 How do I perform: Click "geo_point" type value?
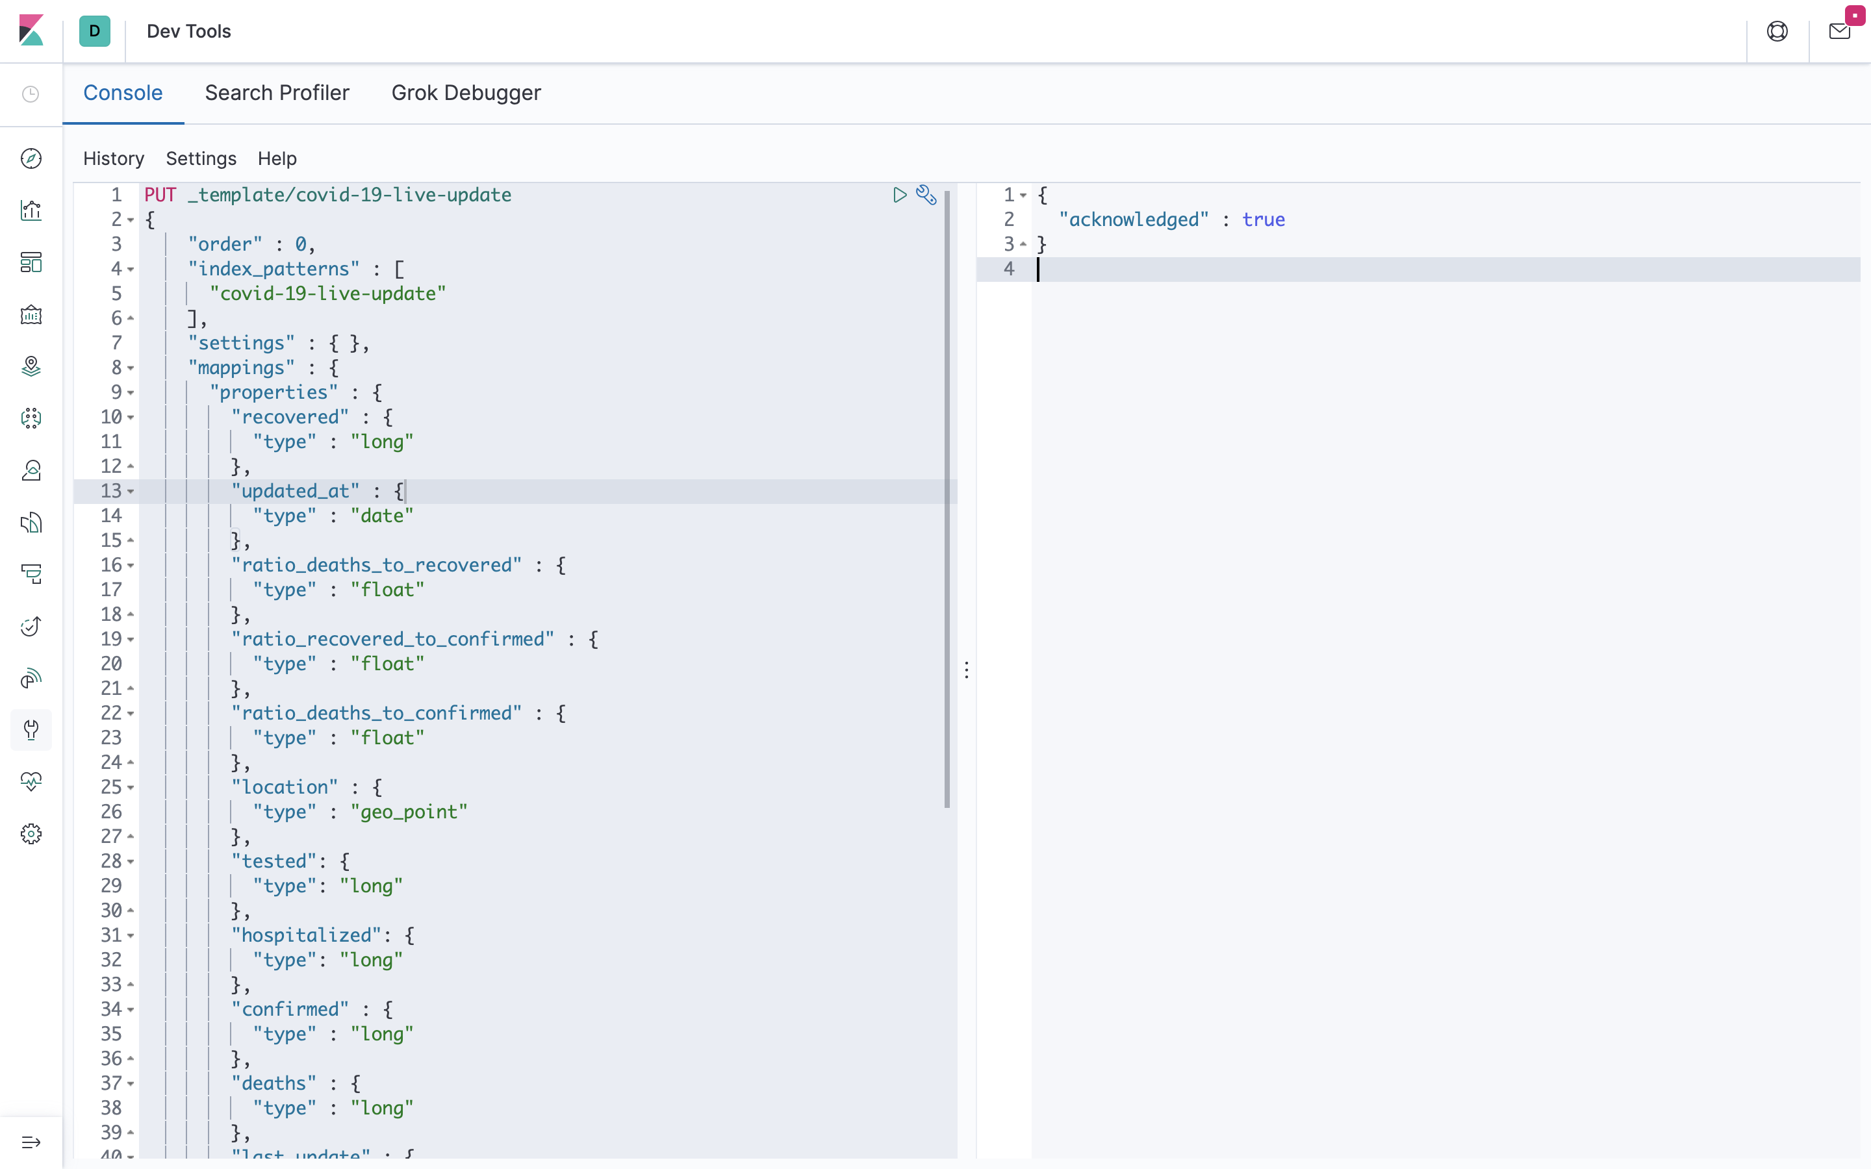[409, 812]
